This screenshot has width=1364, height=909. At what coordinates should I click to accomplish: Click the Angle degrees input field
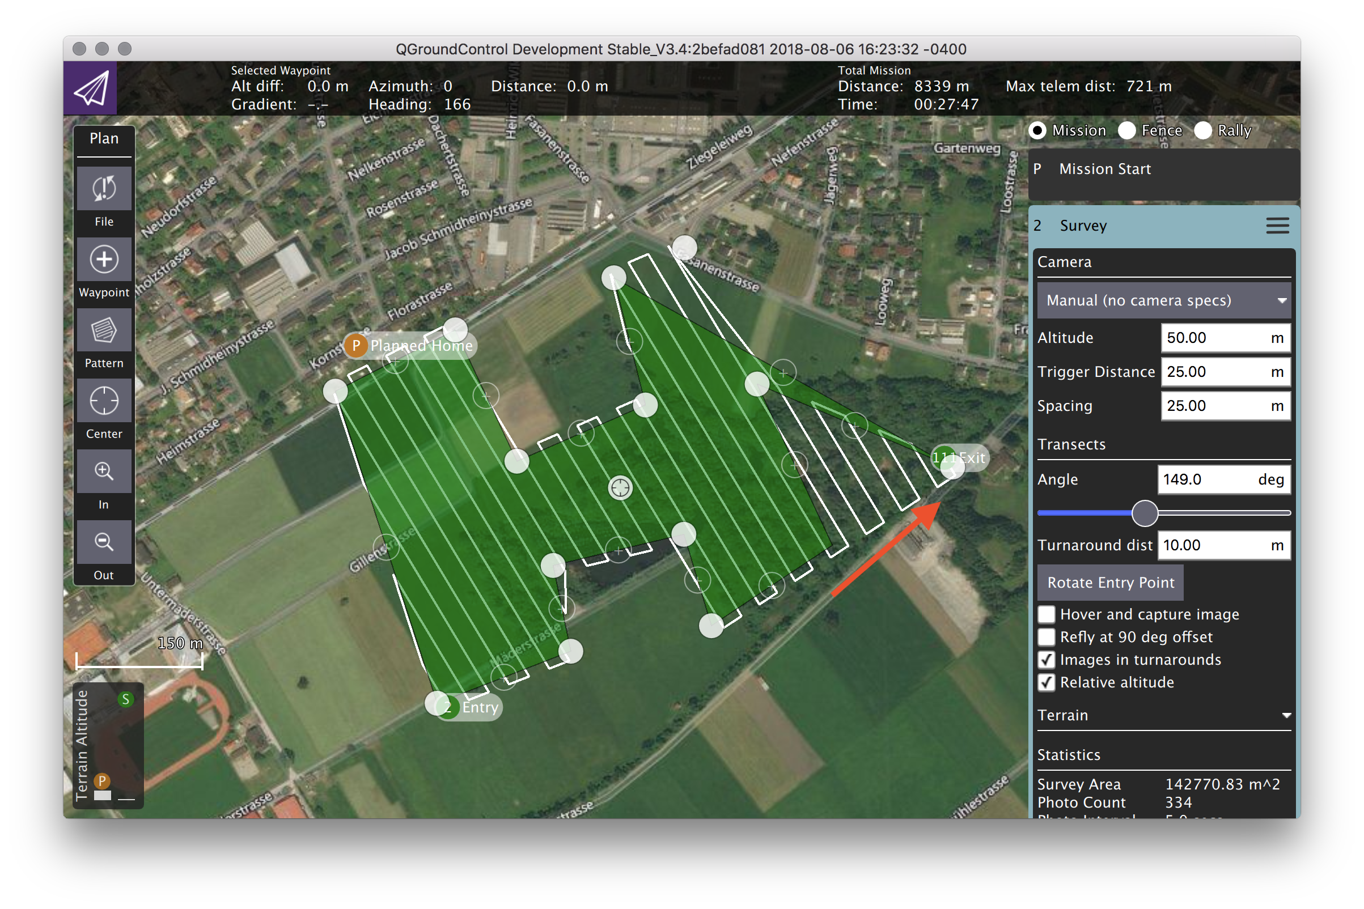(1223, 479)
